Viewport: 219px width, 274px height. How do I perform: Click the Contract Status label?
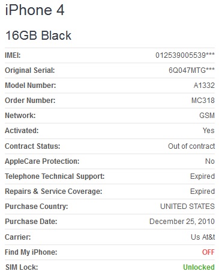click(x=32, y=146)
